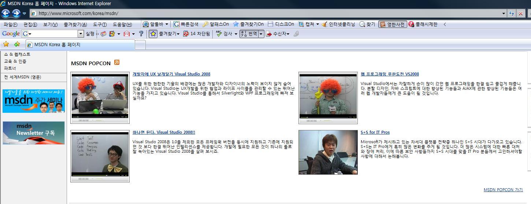Open Google toolbar help question mark
Image resolution: width=531 pixels, height=204 pixels.
[141, 34]
